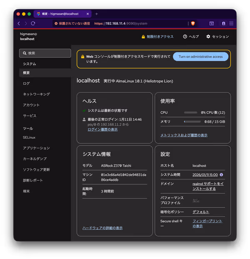Viewport: 250px width, 259px height.
Task: Click the デフォルト crypto policy link
Action: point(201,212)
